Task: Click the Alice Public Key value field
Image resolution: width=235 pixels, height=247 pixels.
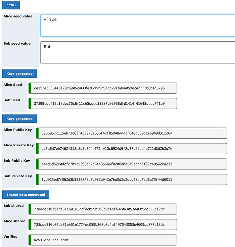Action: coord(131,133)
